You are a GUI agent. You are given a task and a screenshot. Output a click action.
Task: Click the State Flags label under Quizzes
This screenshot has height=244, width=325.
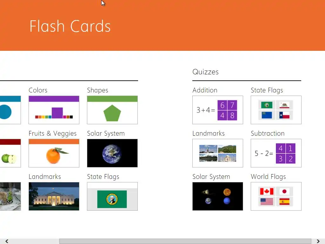(267, 91)
